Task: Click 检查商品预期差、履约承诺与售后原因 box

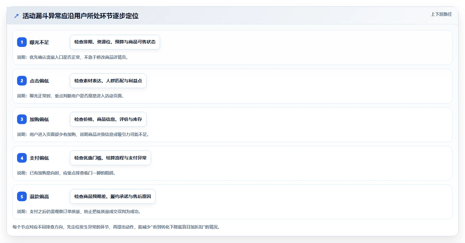Action: 113,196
